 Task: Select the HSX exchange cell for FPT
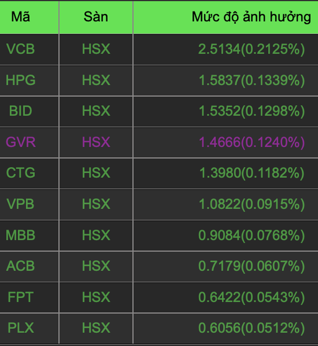[96, 297]
